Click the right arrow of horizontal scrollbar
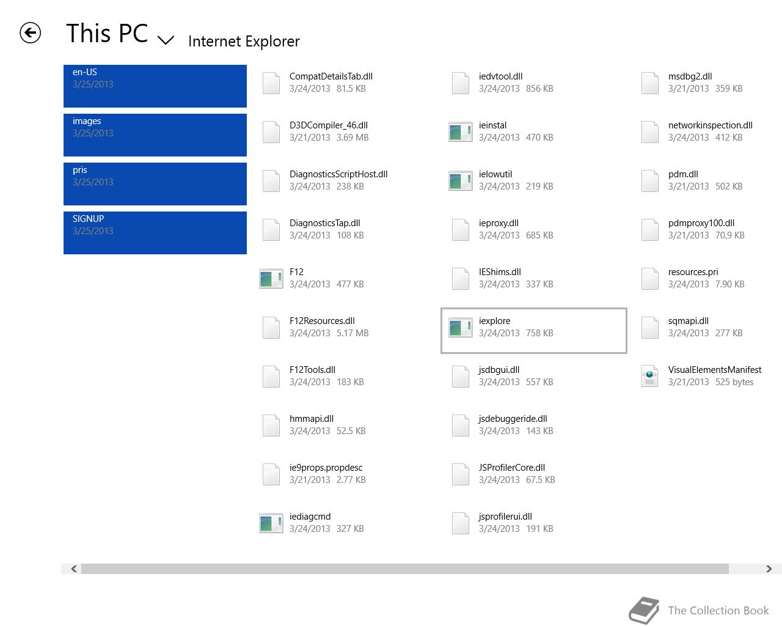This screenshot has width=782, height=626. tap(769, 569)
